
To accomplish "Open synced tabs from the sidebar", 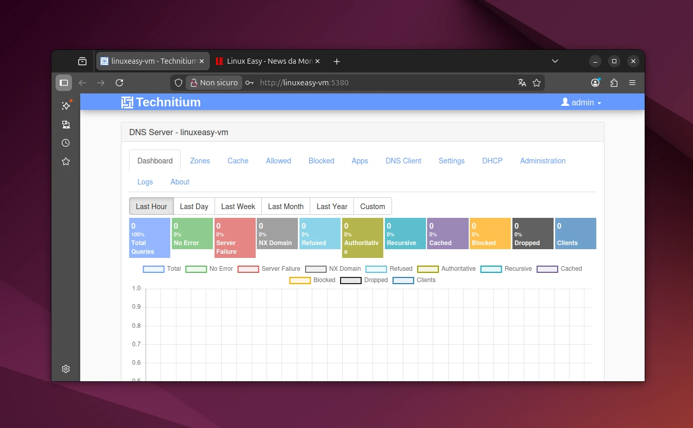I will click(x=65, y=124).
